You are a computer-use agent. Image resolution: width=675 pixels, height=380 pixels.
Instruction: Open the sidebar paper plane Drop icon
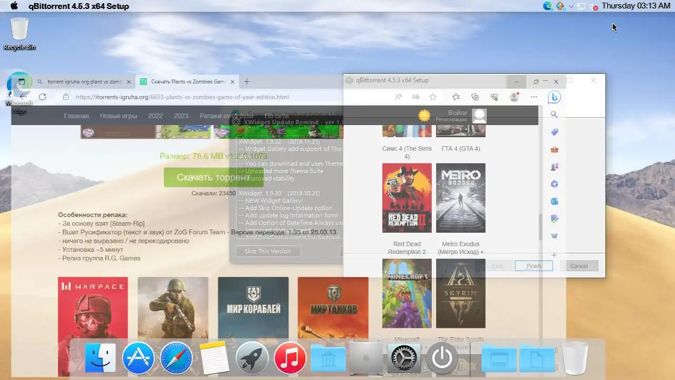click(554, 236)
